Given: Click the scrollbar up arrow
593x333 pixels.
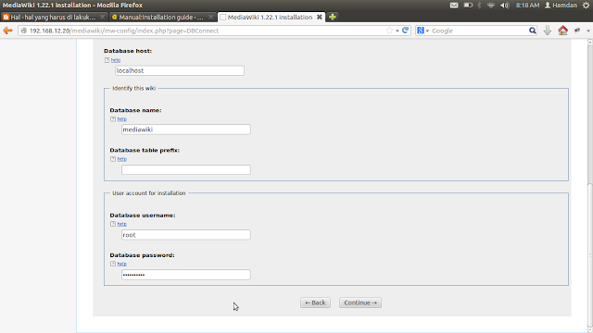Looking at the screenshot, I should pos(590,43).
